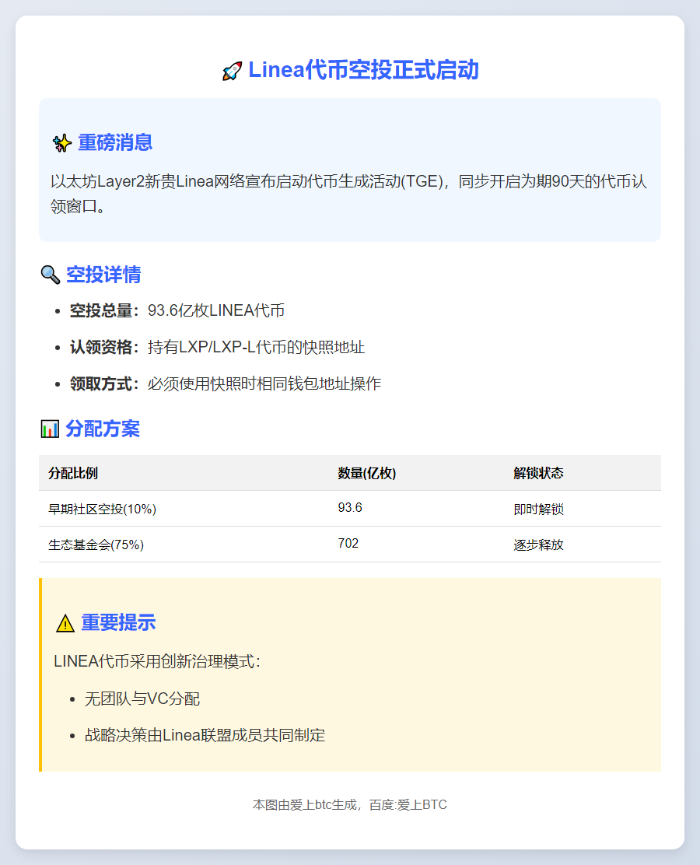Click the 分配比例 table column header
The width and height of the screenshot is (700, 865).
coord(73,473)
